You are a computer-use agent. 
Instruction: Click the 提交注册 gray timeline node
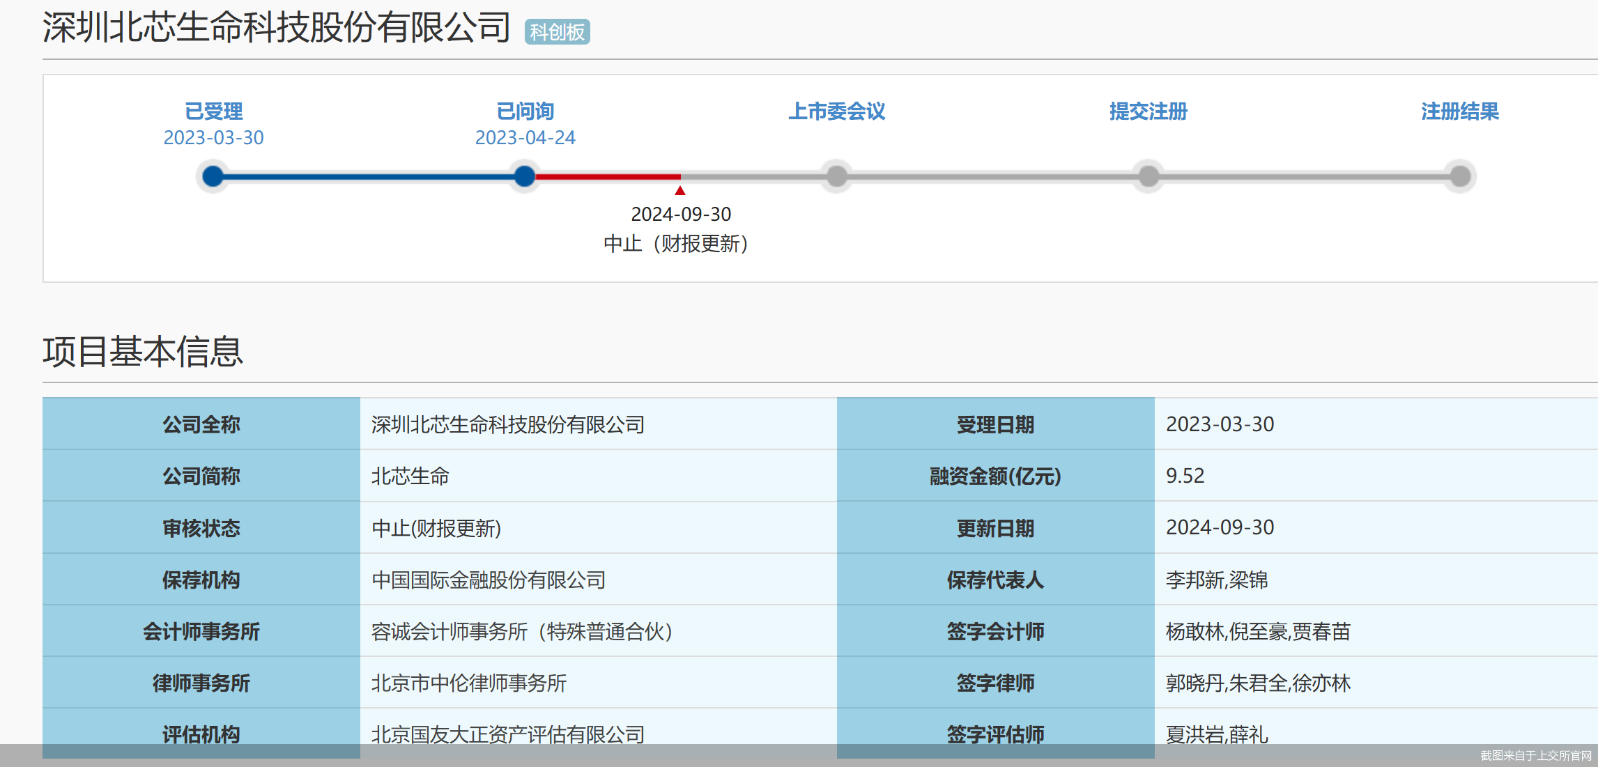click(1148, 176)
